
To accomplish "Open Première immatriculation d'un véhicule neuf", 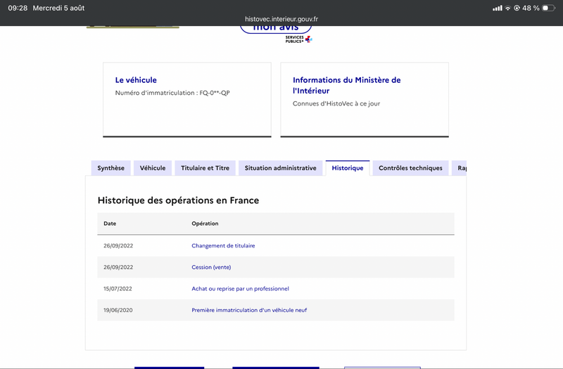I will (249, 310).
